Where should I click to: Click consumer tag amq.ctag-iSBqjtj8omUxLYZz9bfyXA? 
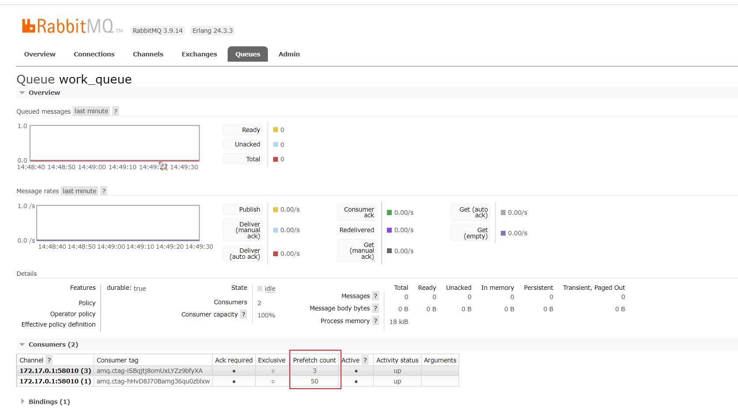tap(150, 371)
